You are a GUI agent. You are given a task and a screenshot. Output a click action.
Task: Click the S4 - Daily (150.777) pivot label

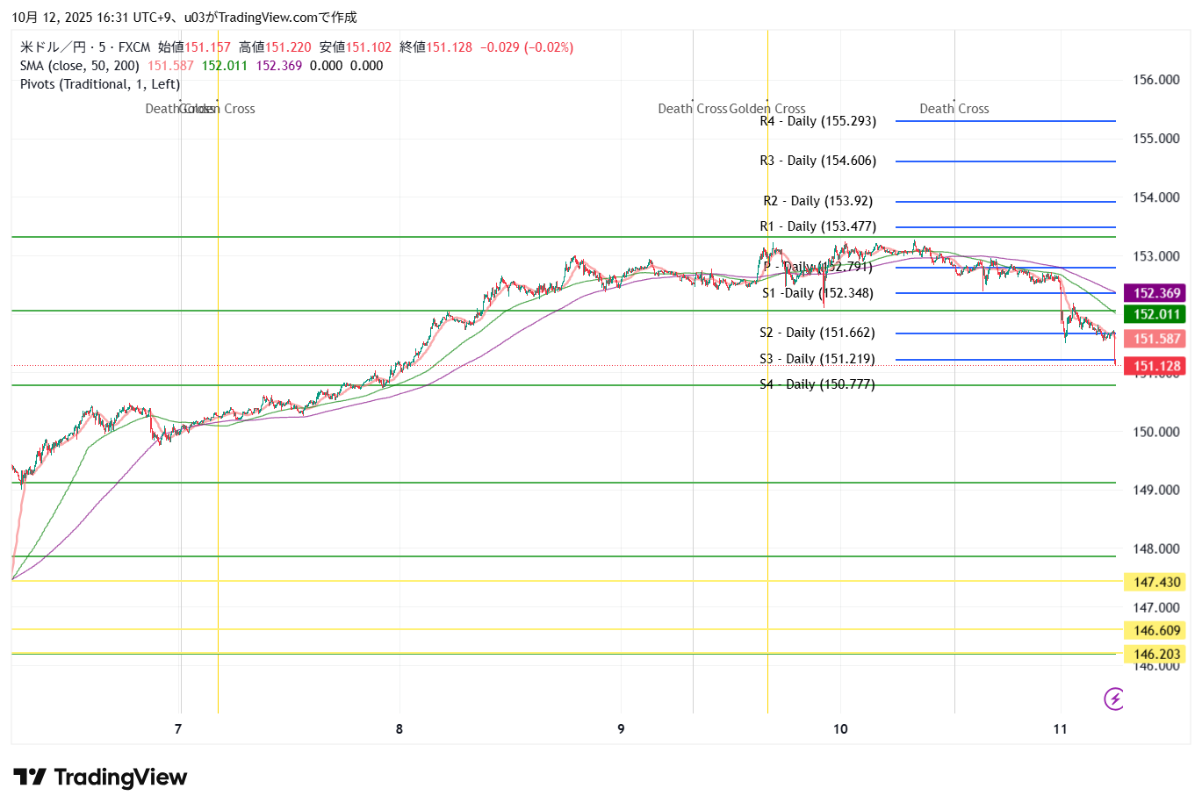tap(817, 384)
